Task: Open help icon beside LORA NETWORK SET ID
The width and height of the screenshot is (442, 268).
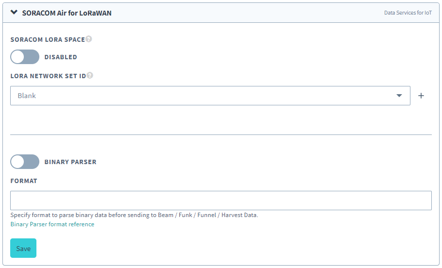Action: click(x=90, y=75)
